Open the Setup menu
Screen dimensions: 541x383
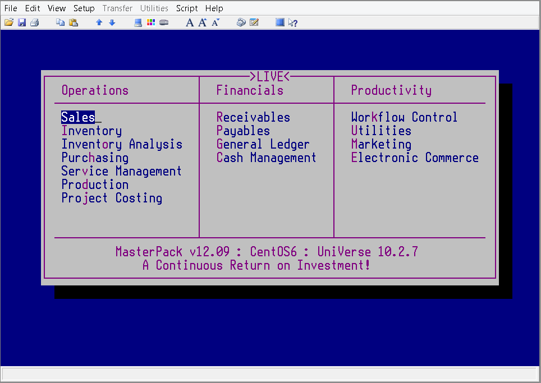click(84, 8)
